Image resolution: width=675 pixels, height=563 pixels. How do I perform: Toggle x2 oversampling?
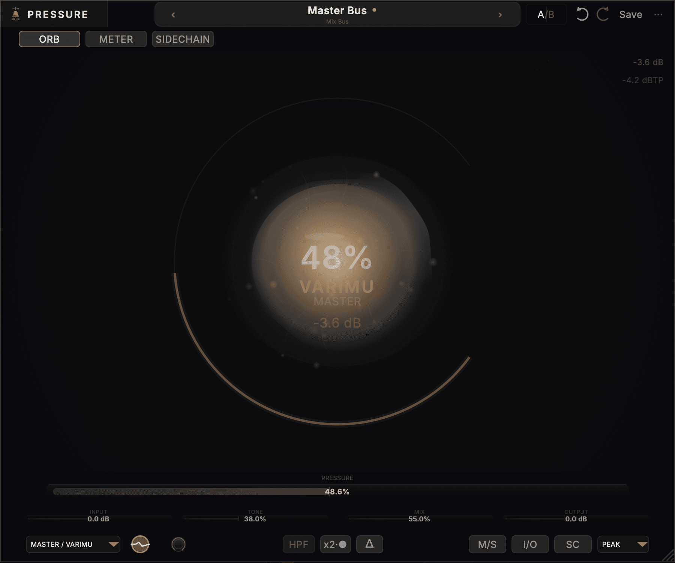click(336, 544)
